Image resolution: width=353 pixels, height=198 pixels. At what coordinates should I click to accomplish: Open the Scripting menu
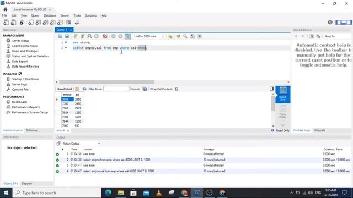click(90, 15)
